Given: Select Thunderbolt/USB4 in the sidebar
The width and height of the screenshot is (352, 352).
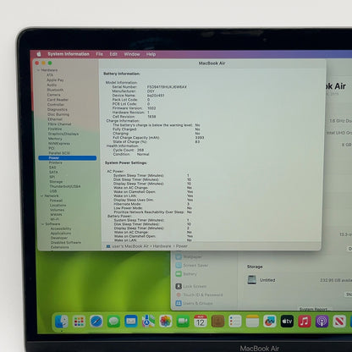Looking at the screenshot, I should pyautogui.click(x=65, y=186).
